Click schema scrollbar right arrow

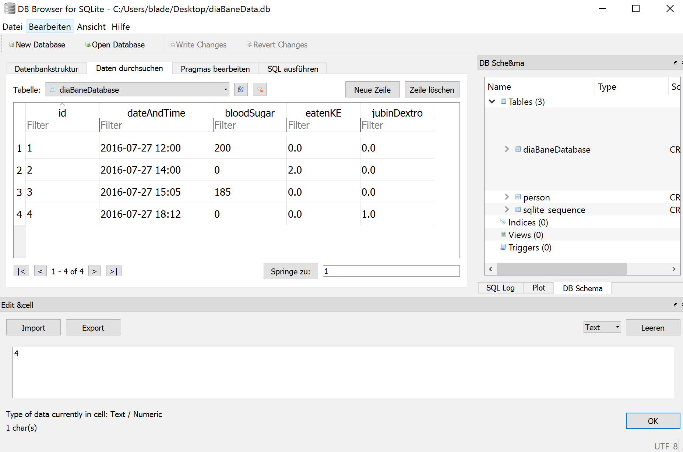click(674, 269)
